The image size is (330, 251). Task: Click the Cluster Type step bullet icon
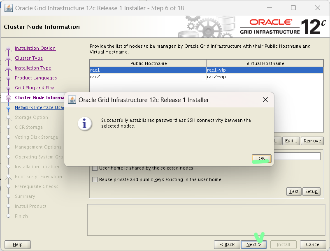click(x=8, y=58)
